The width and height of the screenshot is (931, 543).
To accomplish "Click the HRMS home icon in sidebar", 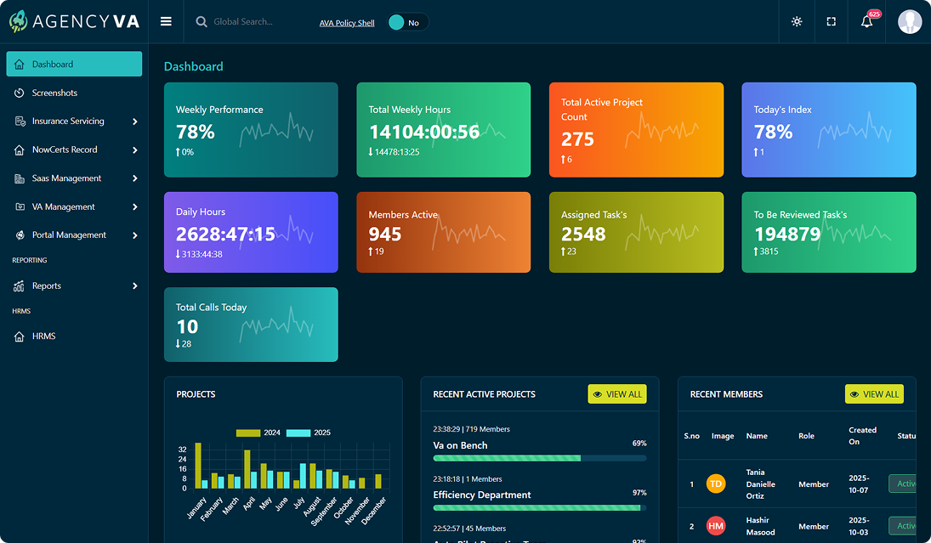I will coord(20,337).
